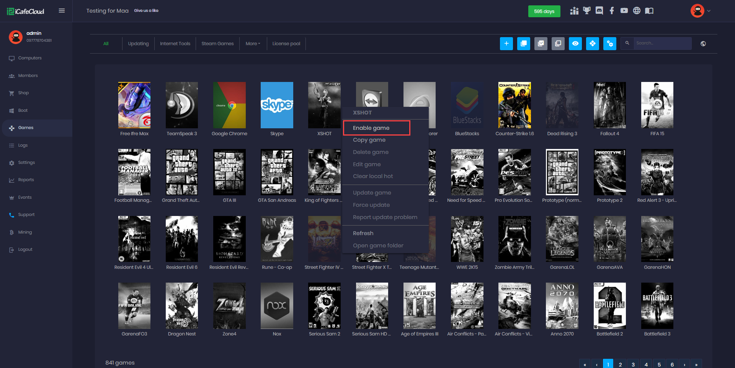This screenshot has height=368, width=735.
Task: Toggle the eye visibility button
Action: click(575, 44)
